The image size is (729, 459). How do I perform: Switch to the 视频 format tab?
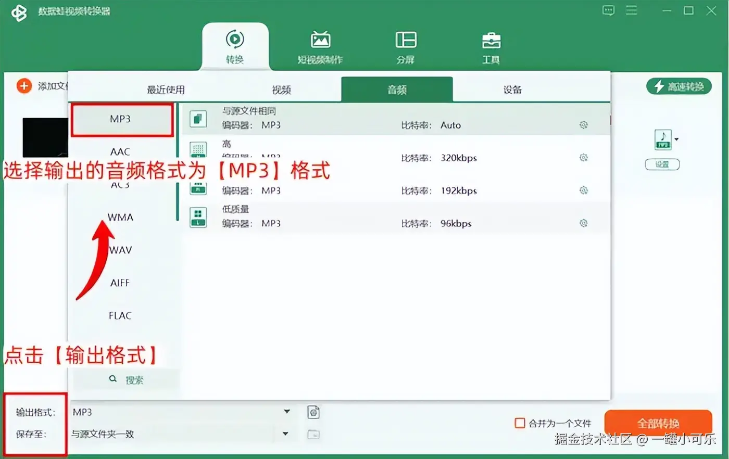pyautogui.click(x=282, y=90)
